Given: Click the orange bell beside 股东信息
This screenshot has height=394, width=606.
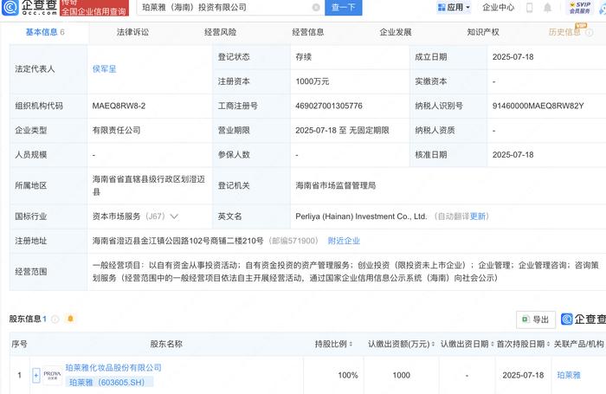Looking at the screenshot, I should 70,319.
